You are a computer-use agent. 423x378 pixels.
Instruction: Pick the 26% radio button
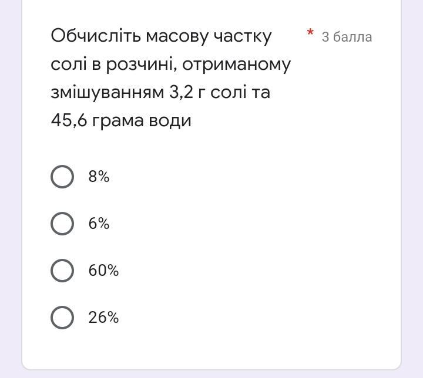(62, 318)
